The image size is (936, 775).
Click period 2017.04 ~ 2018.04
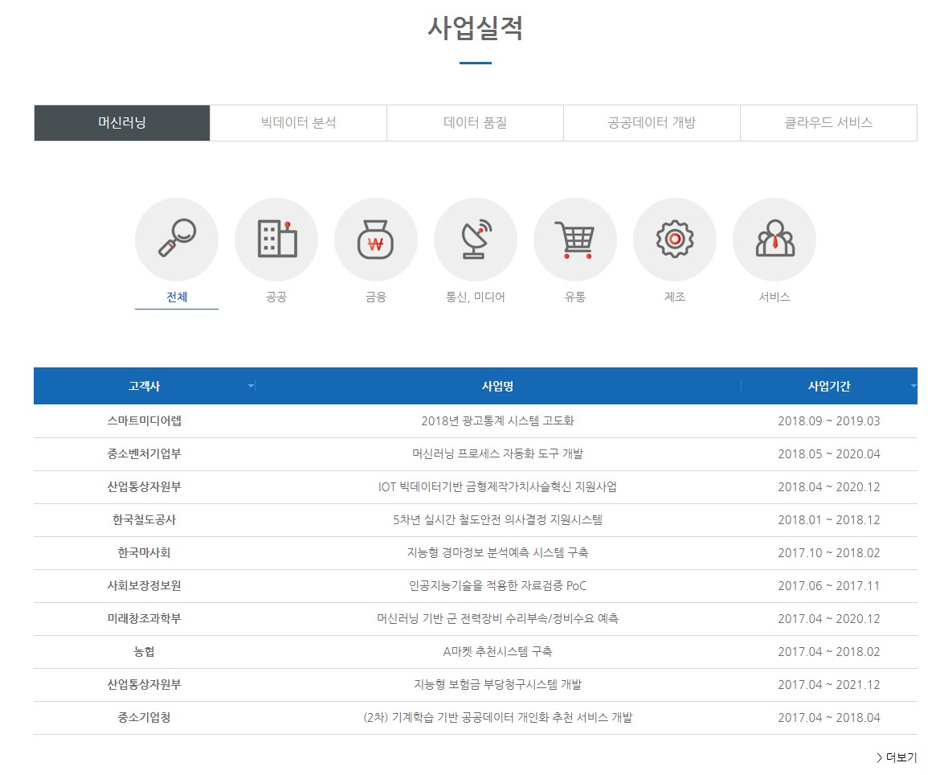tap(829, 717)
